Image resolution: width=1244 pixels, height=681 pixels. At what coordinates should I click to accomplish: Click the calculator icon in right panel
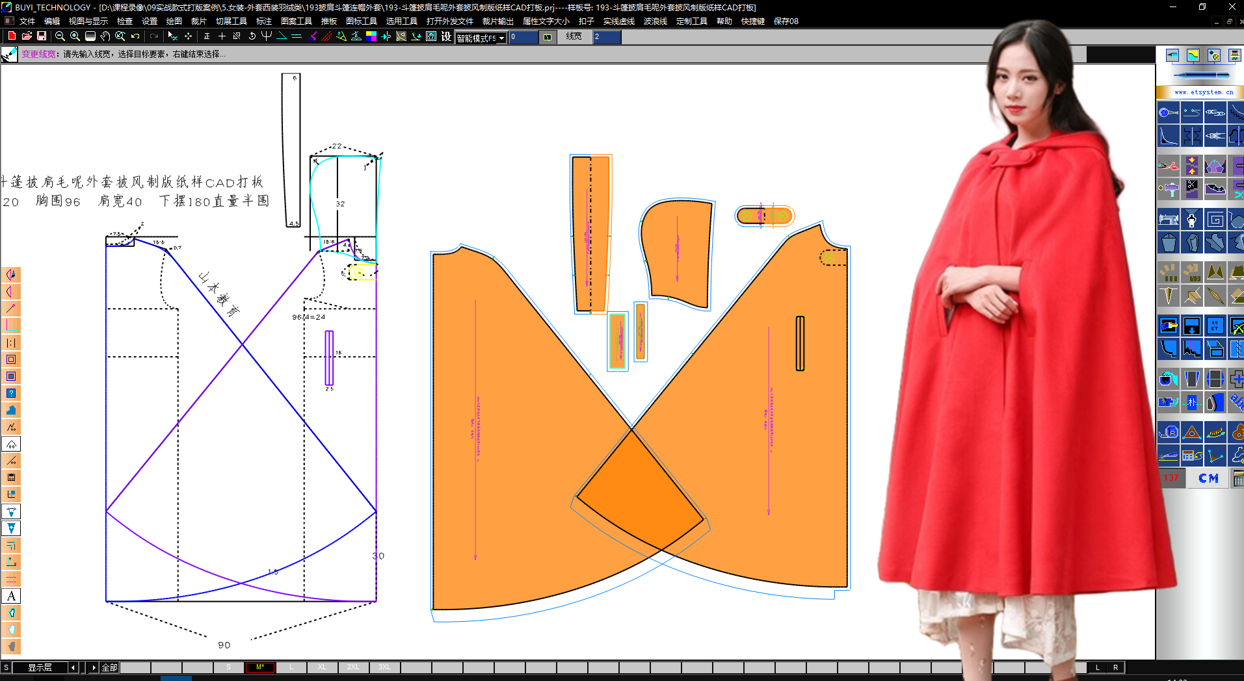1238,479
